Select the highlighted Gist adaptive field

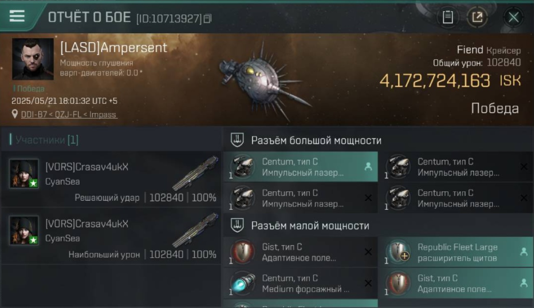(x=456, y=283)
